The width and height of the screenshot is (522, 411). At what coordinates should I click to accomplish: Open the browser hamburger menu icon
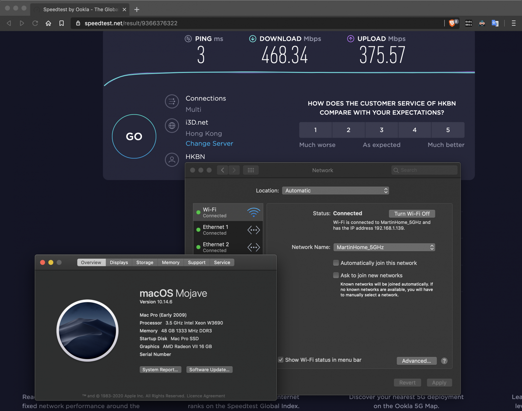click(x=513, y=23)
